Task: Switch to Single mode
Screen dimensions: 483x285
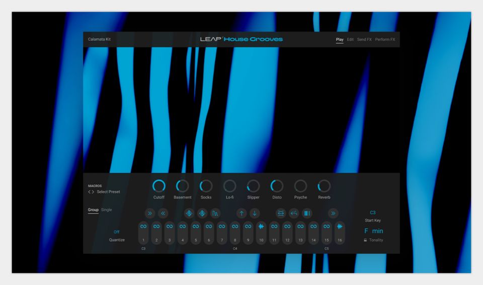Action: coord(107,210)
